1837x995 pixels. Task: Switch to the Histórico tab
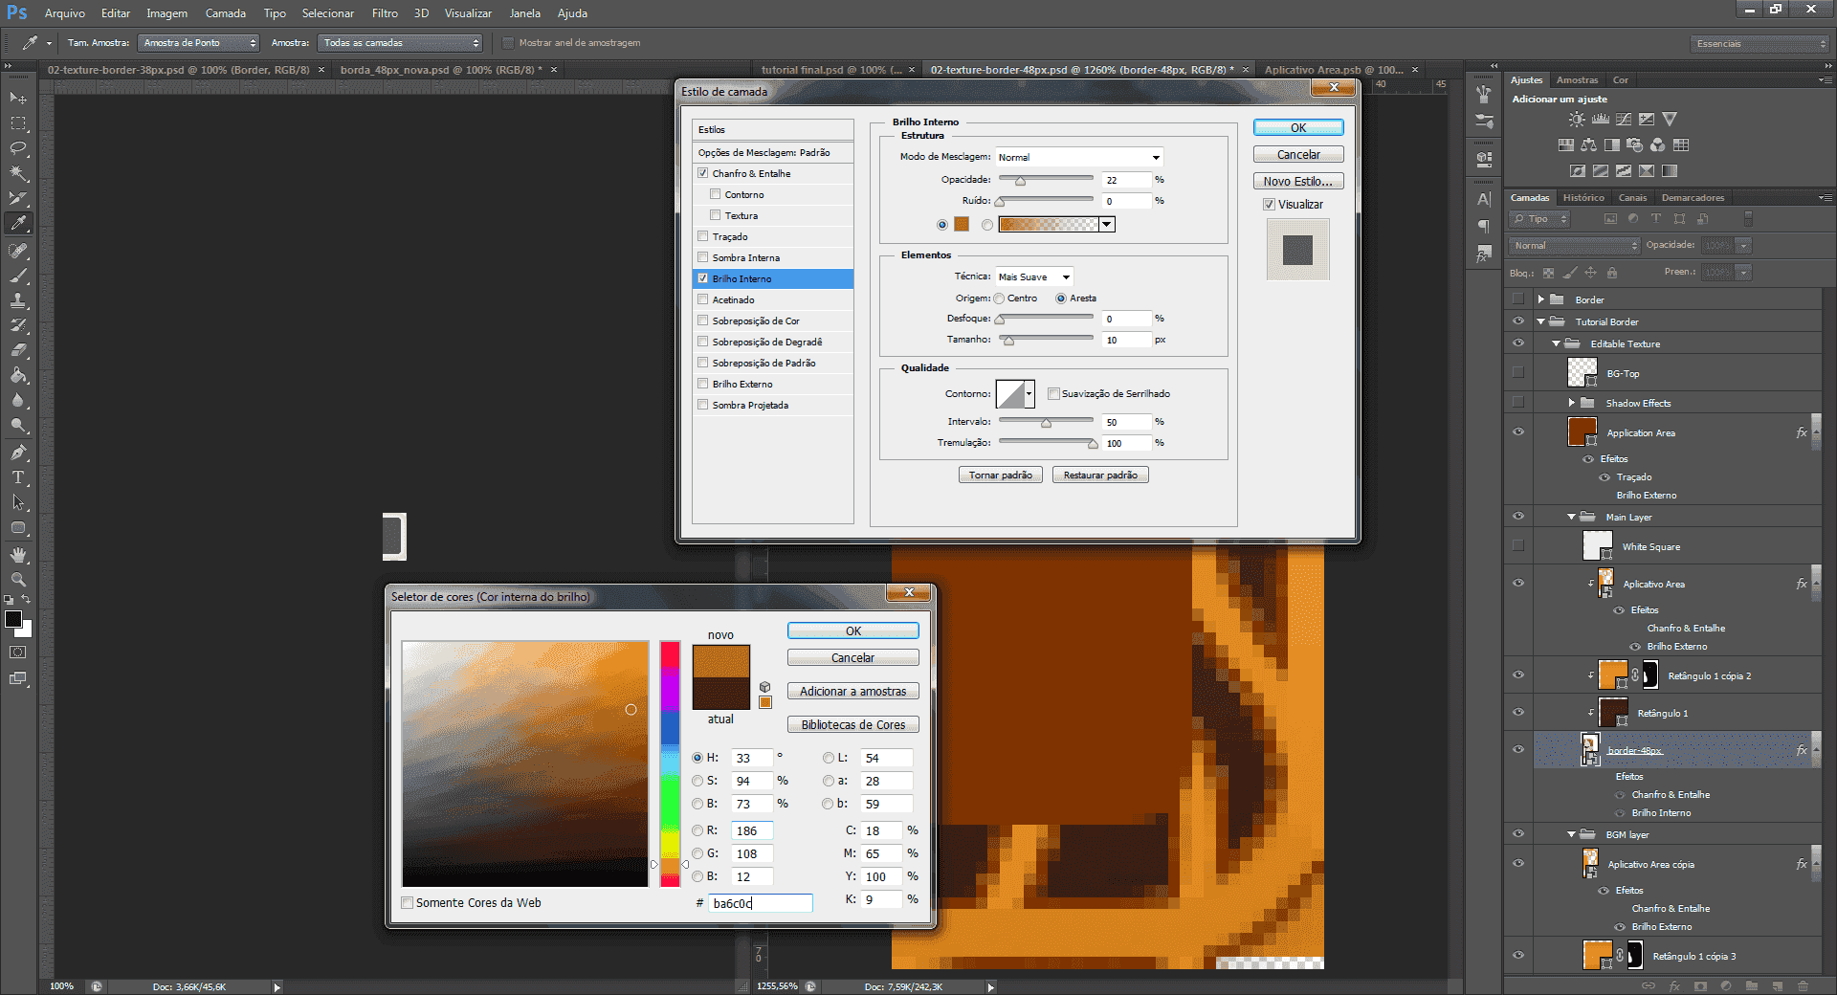coord(1583,198)
